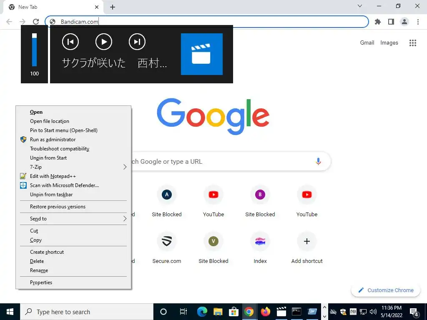Choose Unpin from taskbar
427x320 pixels.
point(73,195)
